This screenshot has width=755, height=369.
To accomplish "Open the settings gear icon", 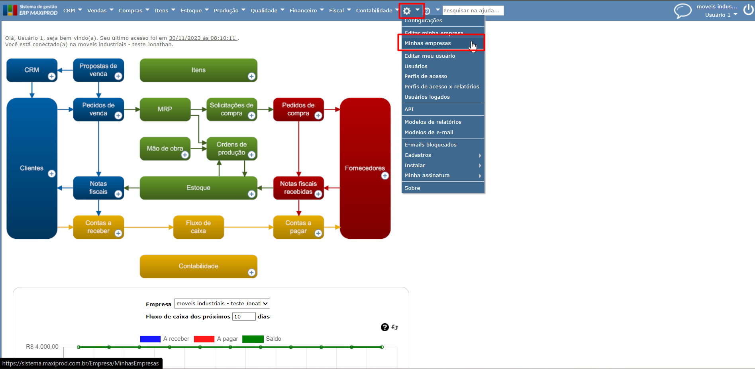I will tap(407, 11).
